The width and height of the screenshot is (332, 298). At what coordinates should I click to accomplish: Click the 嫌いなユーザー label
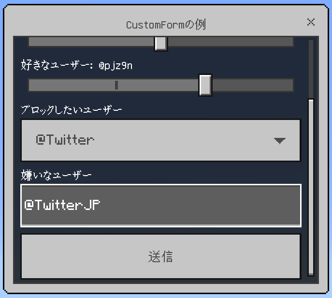[56, 175]
